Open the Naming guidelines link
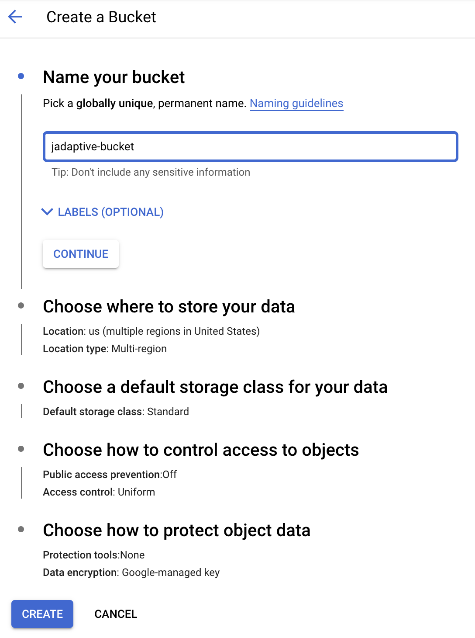This screenshot has height=638, width=475. point(296,103)
